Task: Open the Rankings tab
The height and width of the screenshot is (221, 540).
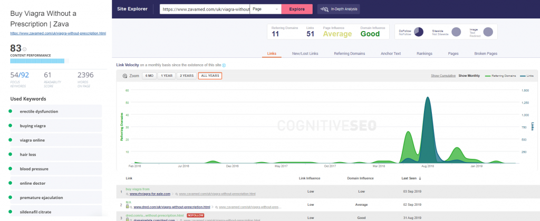Action: pyautogui.click(x=425, y=54)
